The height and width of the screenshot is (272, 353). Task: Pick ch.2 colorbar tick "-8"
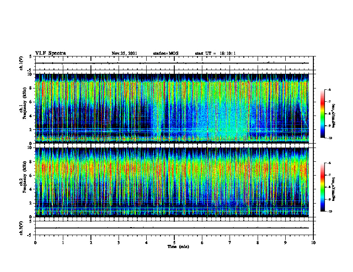click(x=329, y=187)
